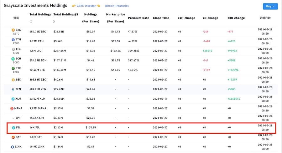
Task: Select the 654.78K BTC holdings cell
Action: click(38, 32)
